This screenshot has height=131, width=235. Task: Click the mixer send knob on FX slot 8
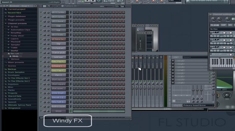pos(213,83)
